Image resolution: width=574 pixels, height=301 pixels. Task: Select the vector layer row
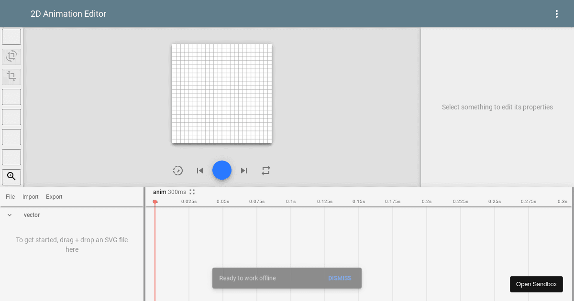(x=72, y=215)
